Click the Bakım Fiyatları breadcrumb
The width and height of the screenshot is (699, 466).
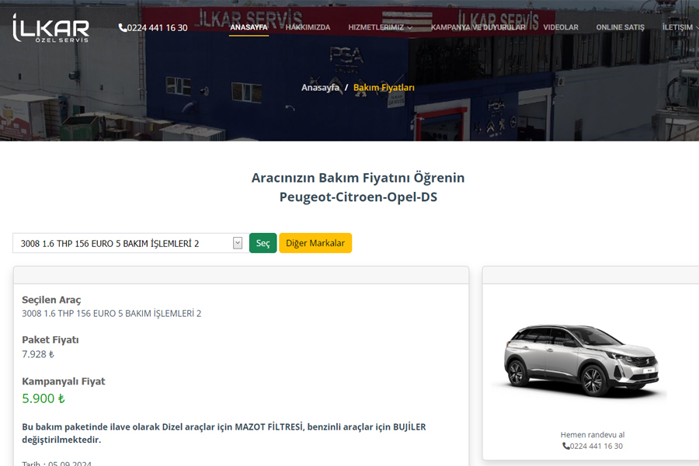[x=384, y=88]
